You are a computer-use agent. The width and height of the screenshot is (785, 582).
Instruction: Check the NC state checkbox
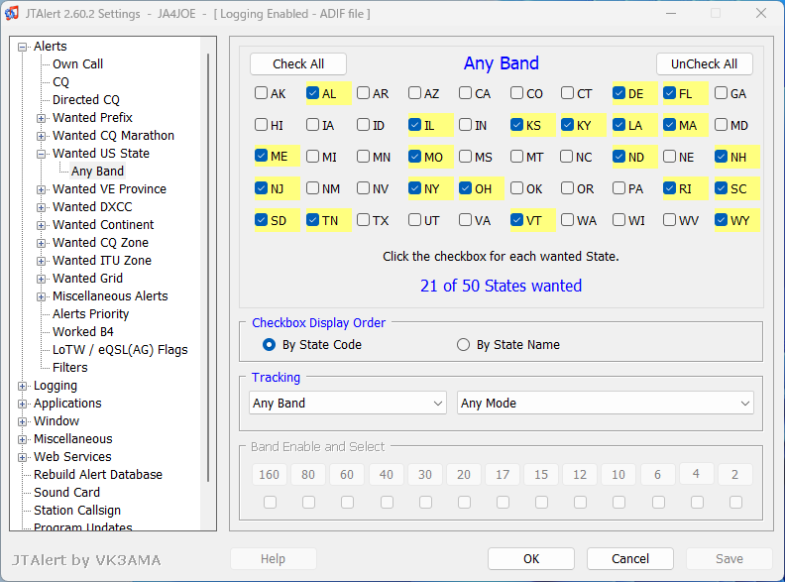[x=567, y=157]
